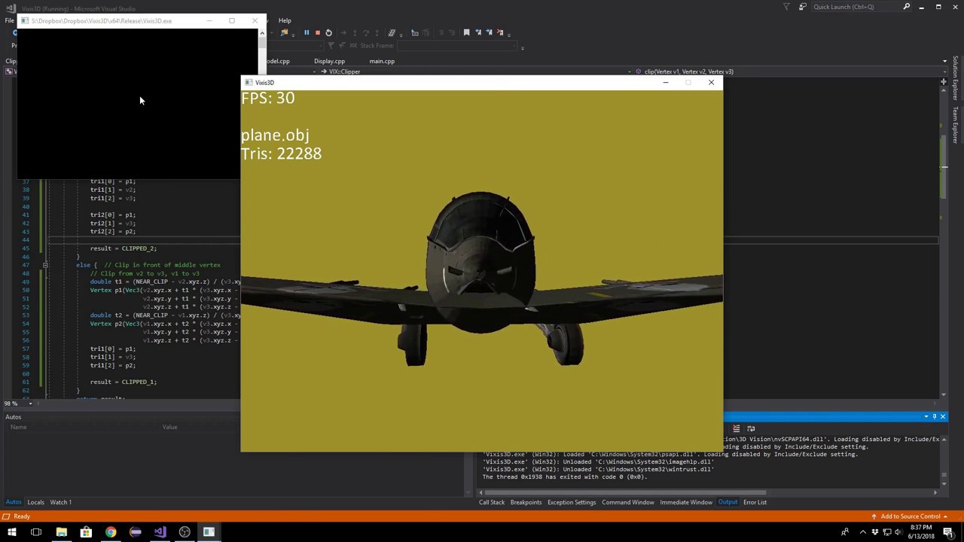Screen dimensions: 964x542
Task: Click the Quick Launch magnifier icon
Action: click(906, 7)
